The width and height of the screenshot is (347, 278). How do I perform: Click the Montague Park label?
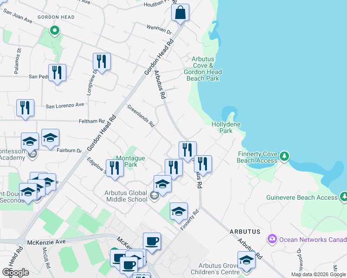(x=130, y=161)
